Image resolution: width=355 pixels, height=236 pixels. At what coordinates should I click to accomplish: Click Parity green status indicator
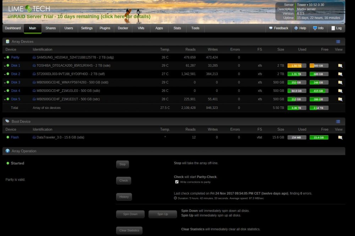[8, 57]
